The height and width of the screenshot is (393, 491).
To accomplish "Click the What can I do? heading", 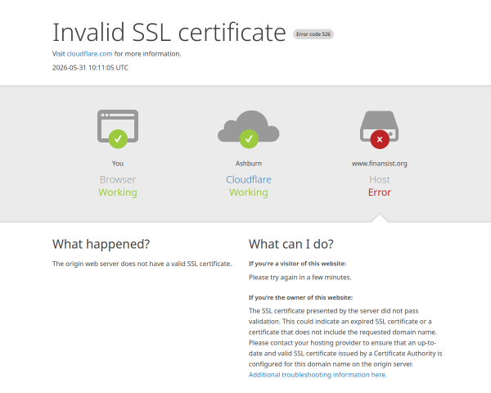I will point(291,244).
